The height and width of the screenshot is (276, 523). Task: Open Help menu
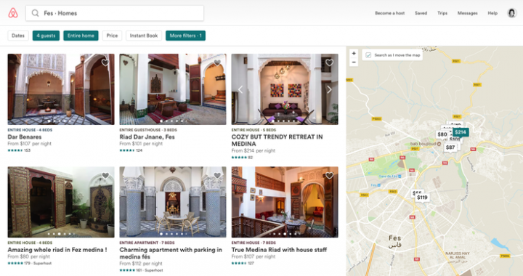492,13
